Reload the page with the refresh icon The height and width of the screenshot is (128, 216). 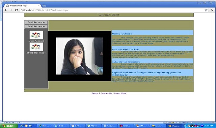(x=17, y=10)
